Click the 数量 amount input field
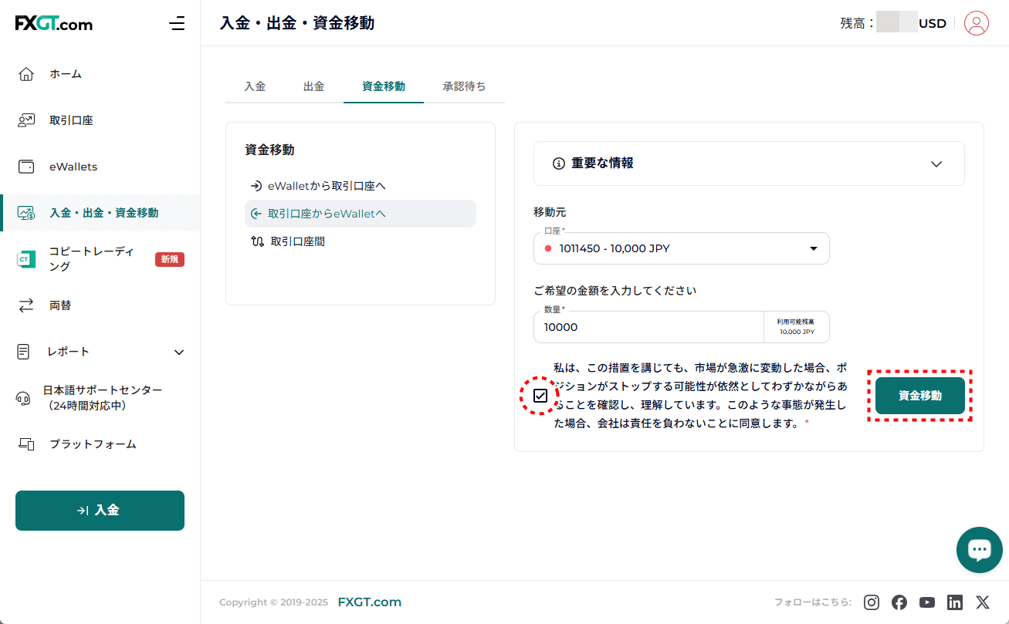Viewport: 1009px width, 624px height. pyautogui.click(x=648, y=327)
